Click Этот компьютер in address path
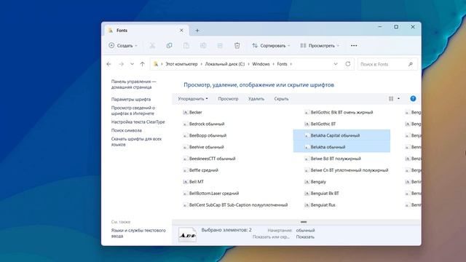 tap(181, 64)
